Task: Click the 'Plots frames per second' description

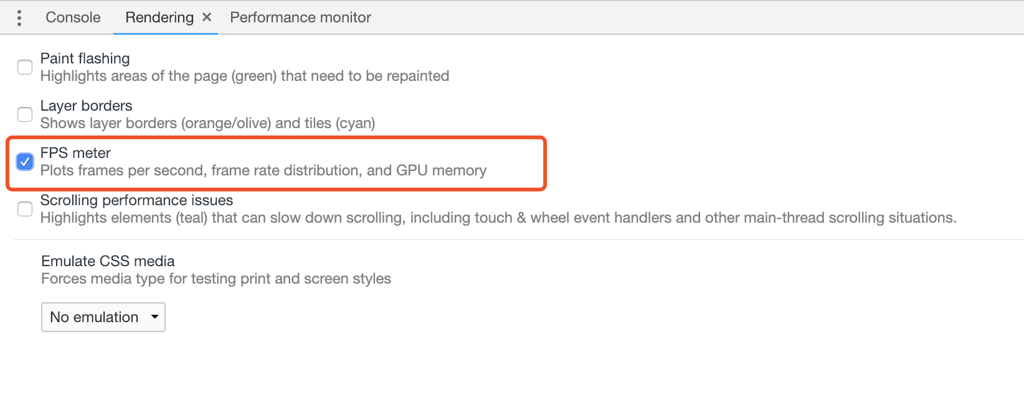Action: point(263,170)
